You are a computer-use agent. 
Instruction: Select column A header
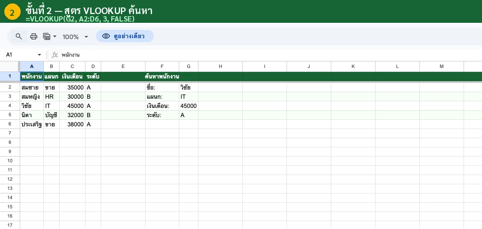[x=32, y=66]
